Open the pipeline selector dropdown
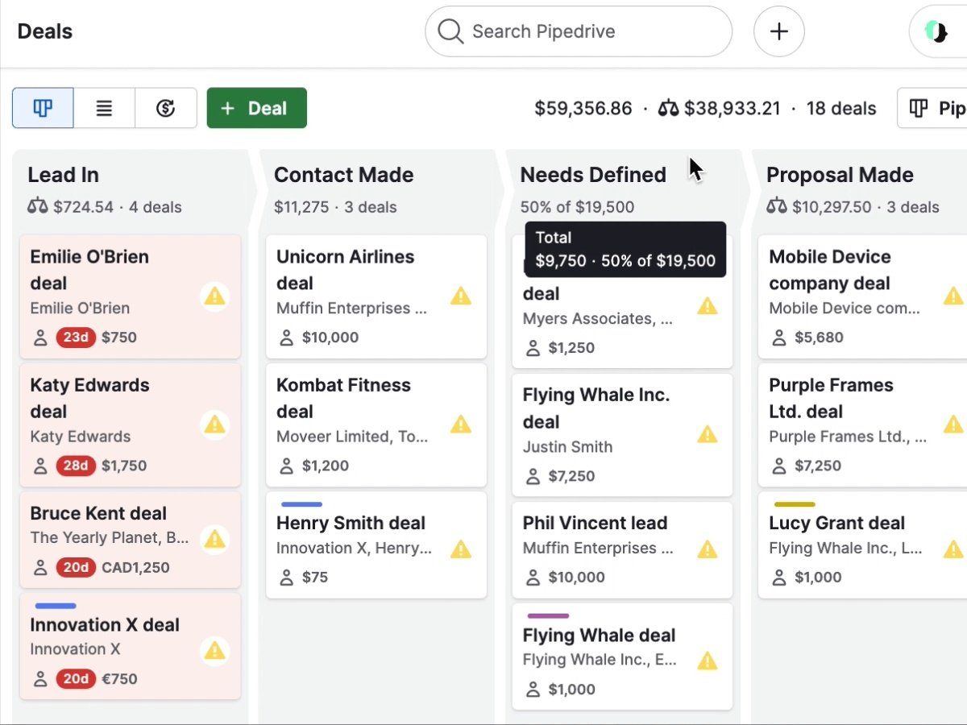967x725 pixels. pyautogui.click(x=932, y=108)
